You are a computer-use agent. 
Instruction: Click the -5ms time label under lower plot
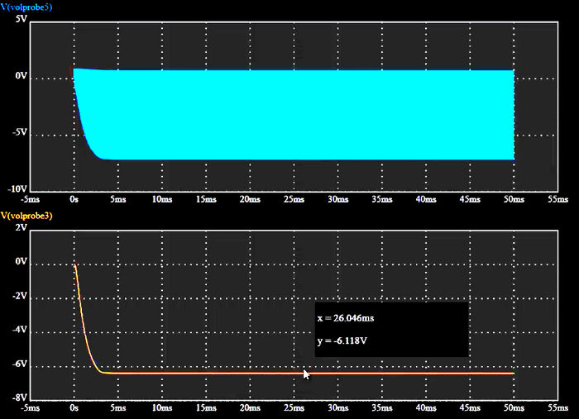(30, 408)
